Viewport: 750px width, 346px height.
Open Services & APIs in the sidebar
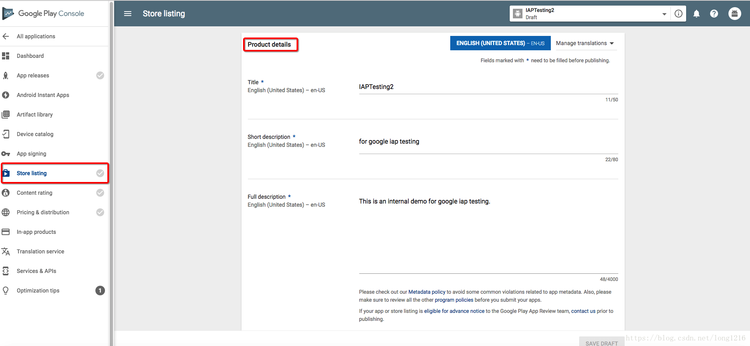[x=36, y=271]
